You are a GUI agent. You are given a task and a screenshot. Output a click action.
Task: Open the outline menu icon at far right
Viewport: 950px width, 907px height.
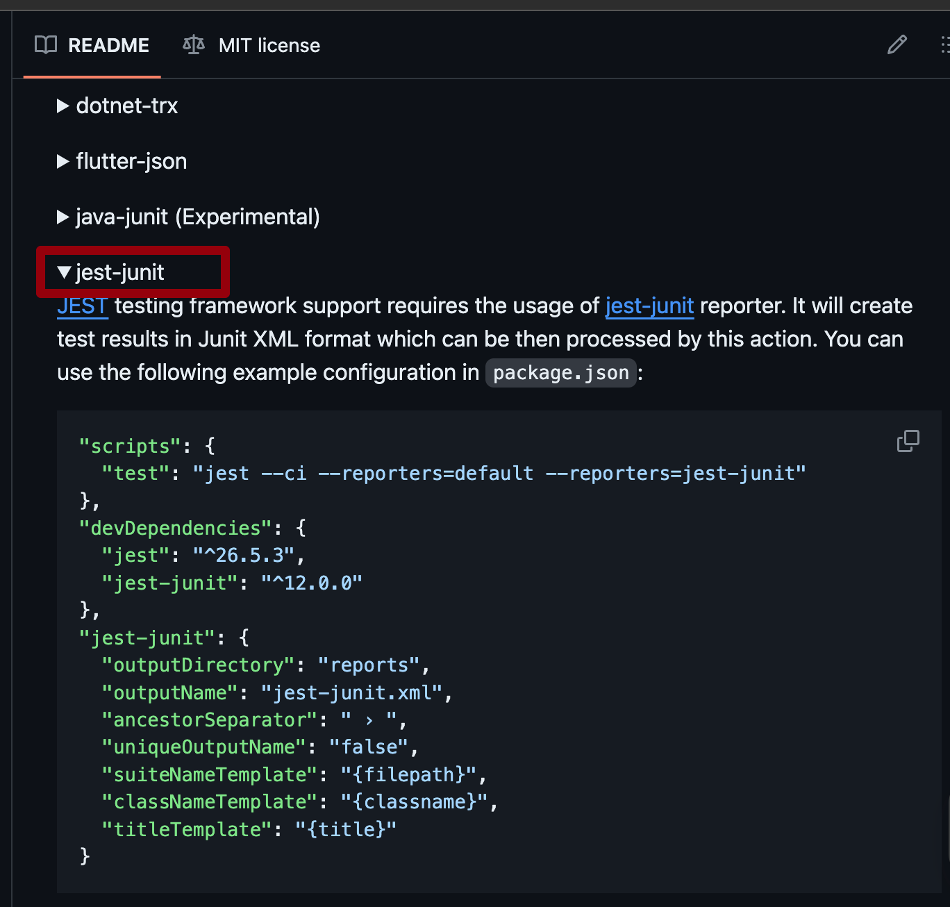point(944,45)
